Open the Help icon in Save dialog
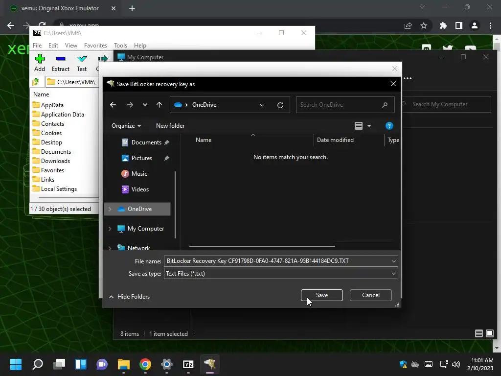The width and height of the screenshot is (501, 376). (389, 126)
